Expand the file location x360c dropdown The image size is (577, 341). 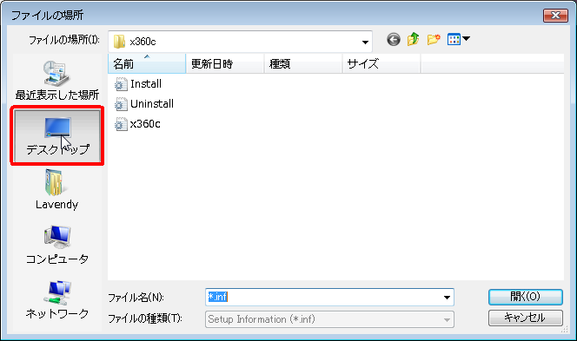pos(365,42)
